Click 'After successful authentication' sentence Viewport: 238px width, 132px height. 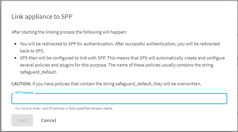167,44
